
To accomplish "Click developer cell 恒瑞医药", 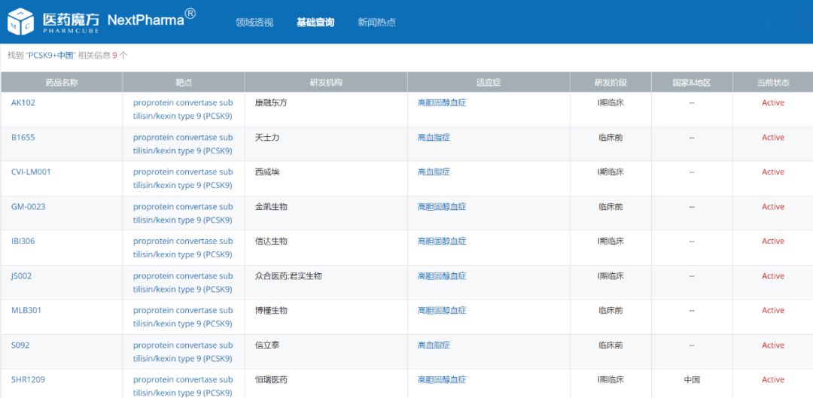I will (x=271, y=379).
